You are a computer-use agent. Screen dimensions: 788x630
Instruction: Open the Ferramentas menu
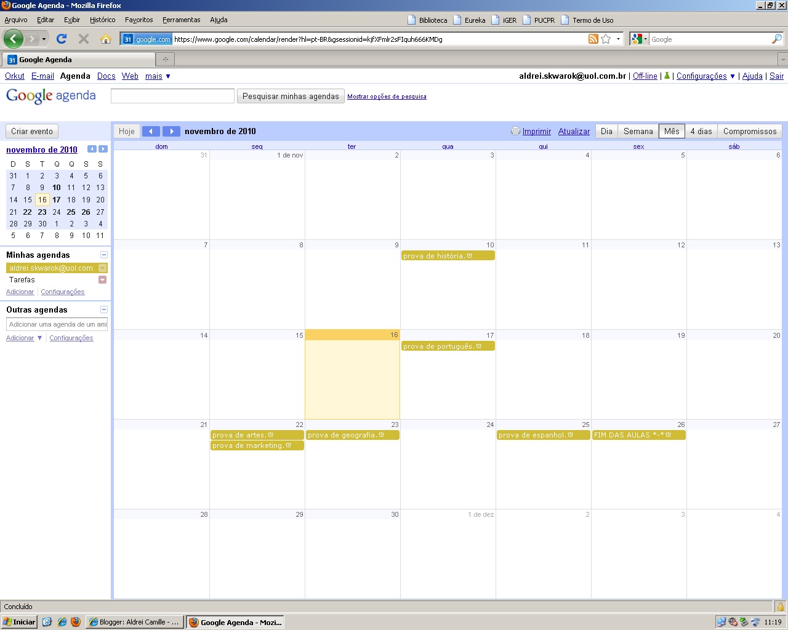181,20
